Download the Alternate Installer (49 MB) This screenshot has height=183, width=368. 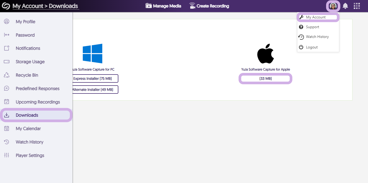coord(95,90)
